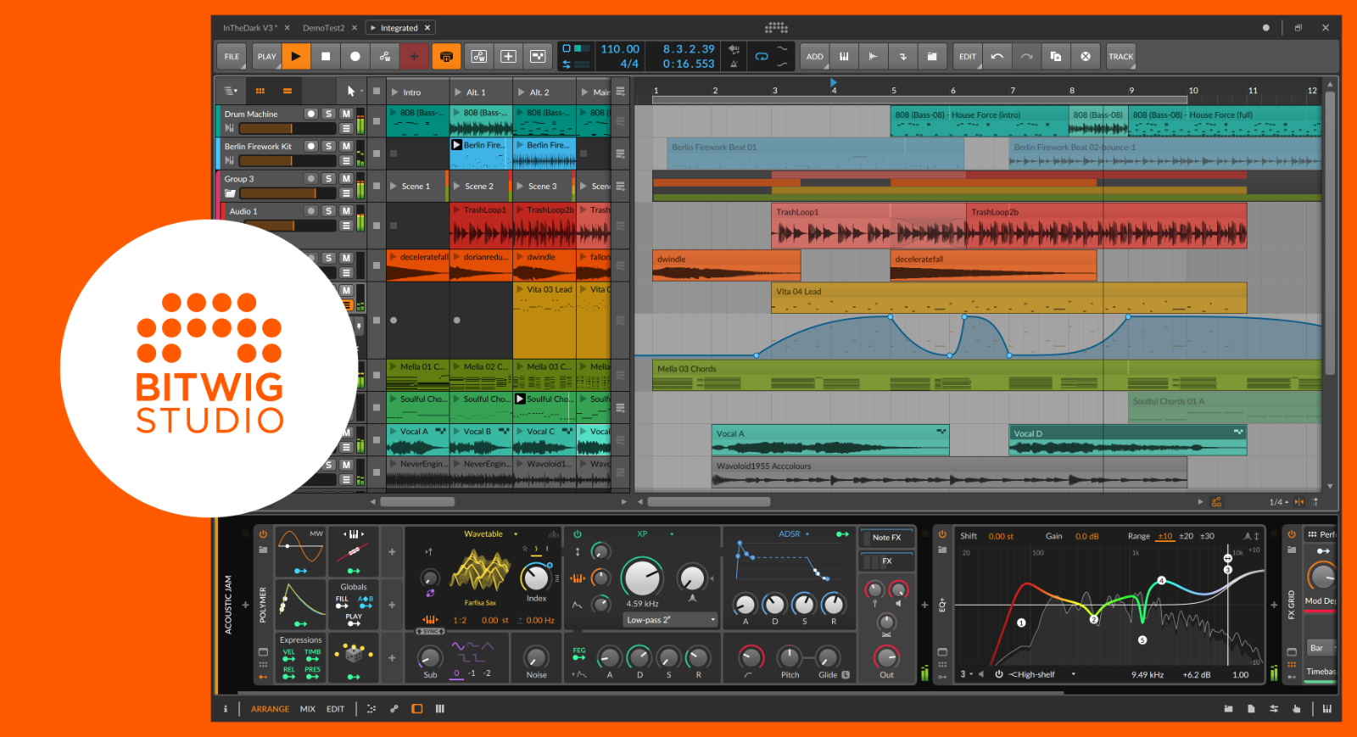Click the Stop transport button
The height and width of the screenshot is (737, 1357).
(326, 57)
